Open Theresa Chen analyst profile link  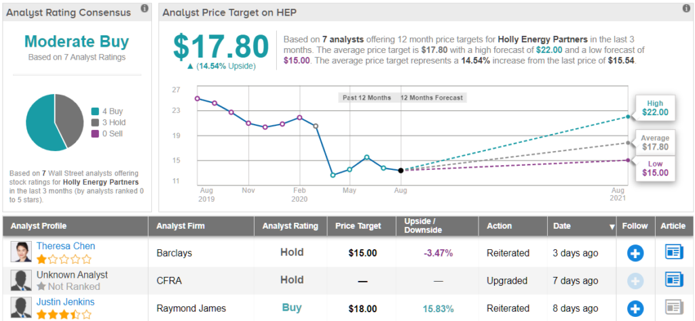[x=66, y=246]
